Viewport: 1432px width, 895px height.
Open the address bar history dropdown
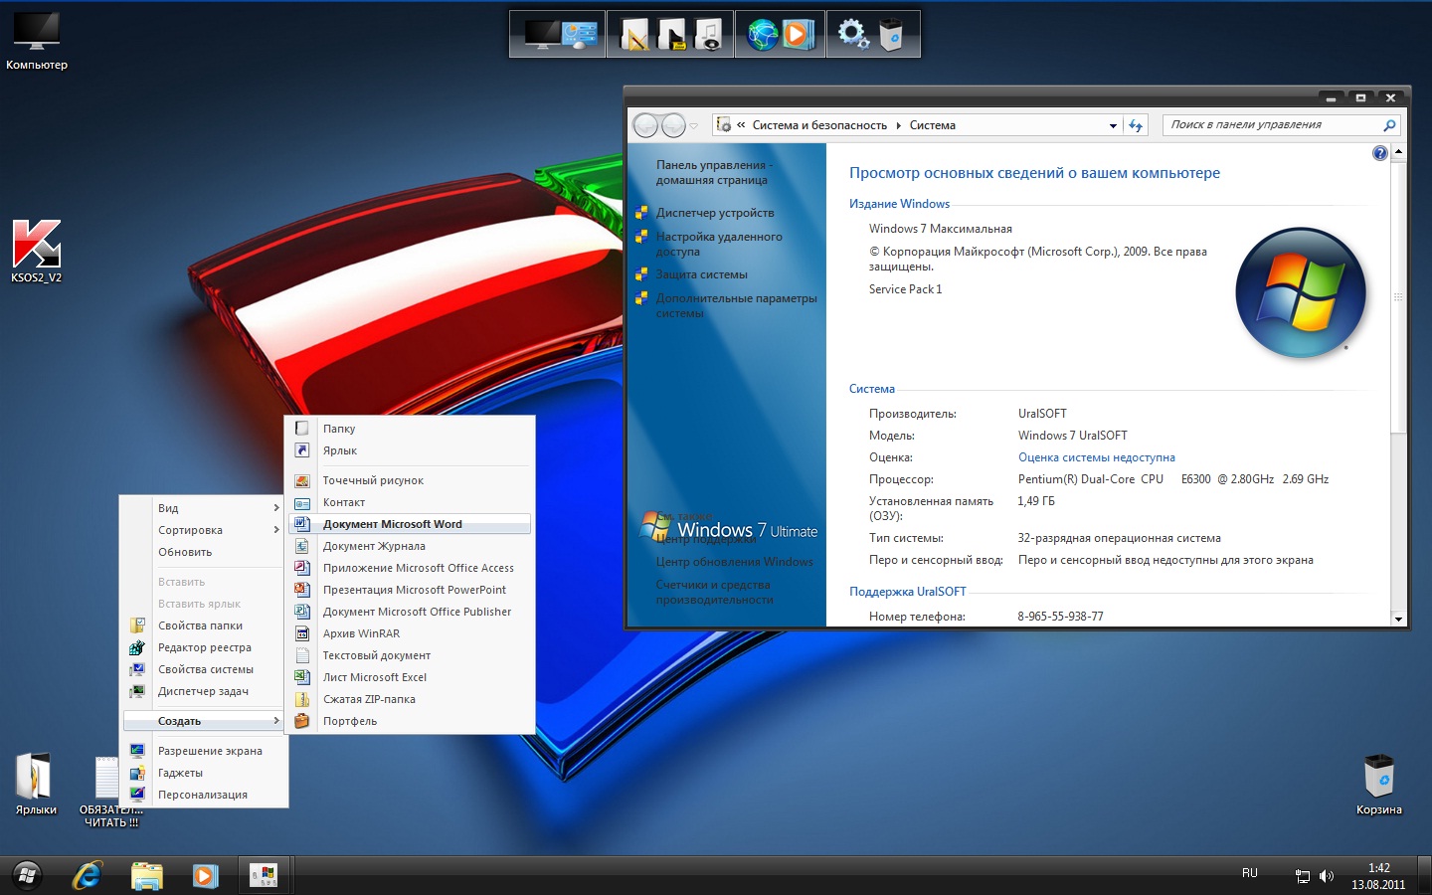click(x=1113, y=126)
